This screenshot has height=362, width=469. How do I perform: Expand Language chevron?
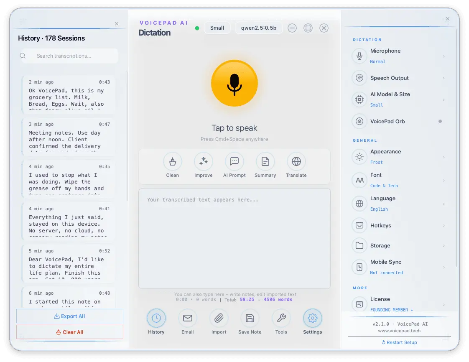(444, 204)
